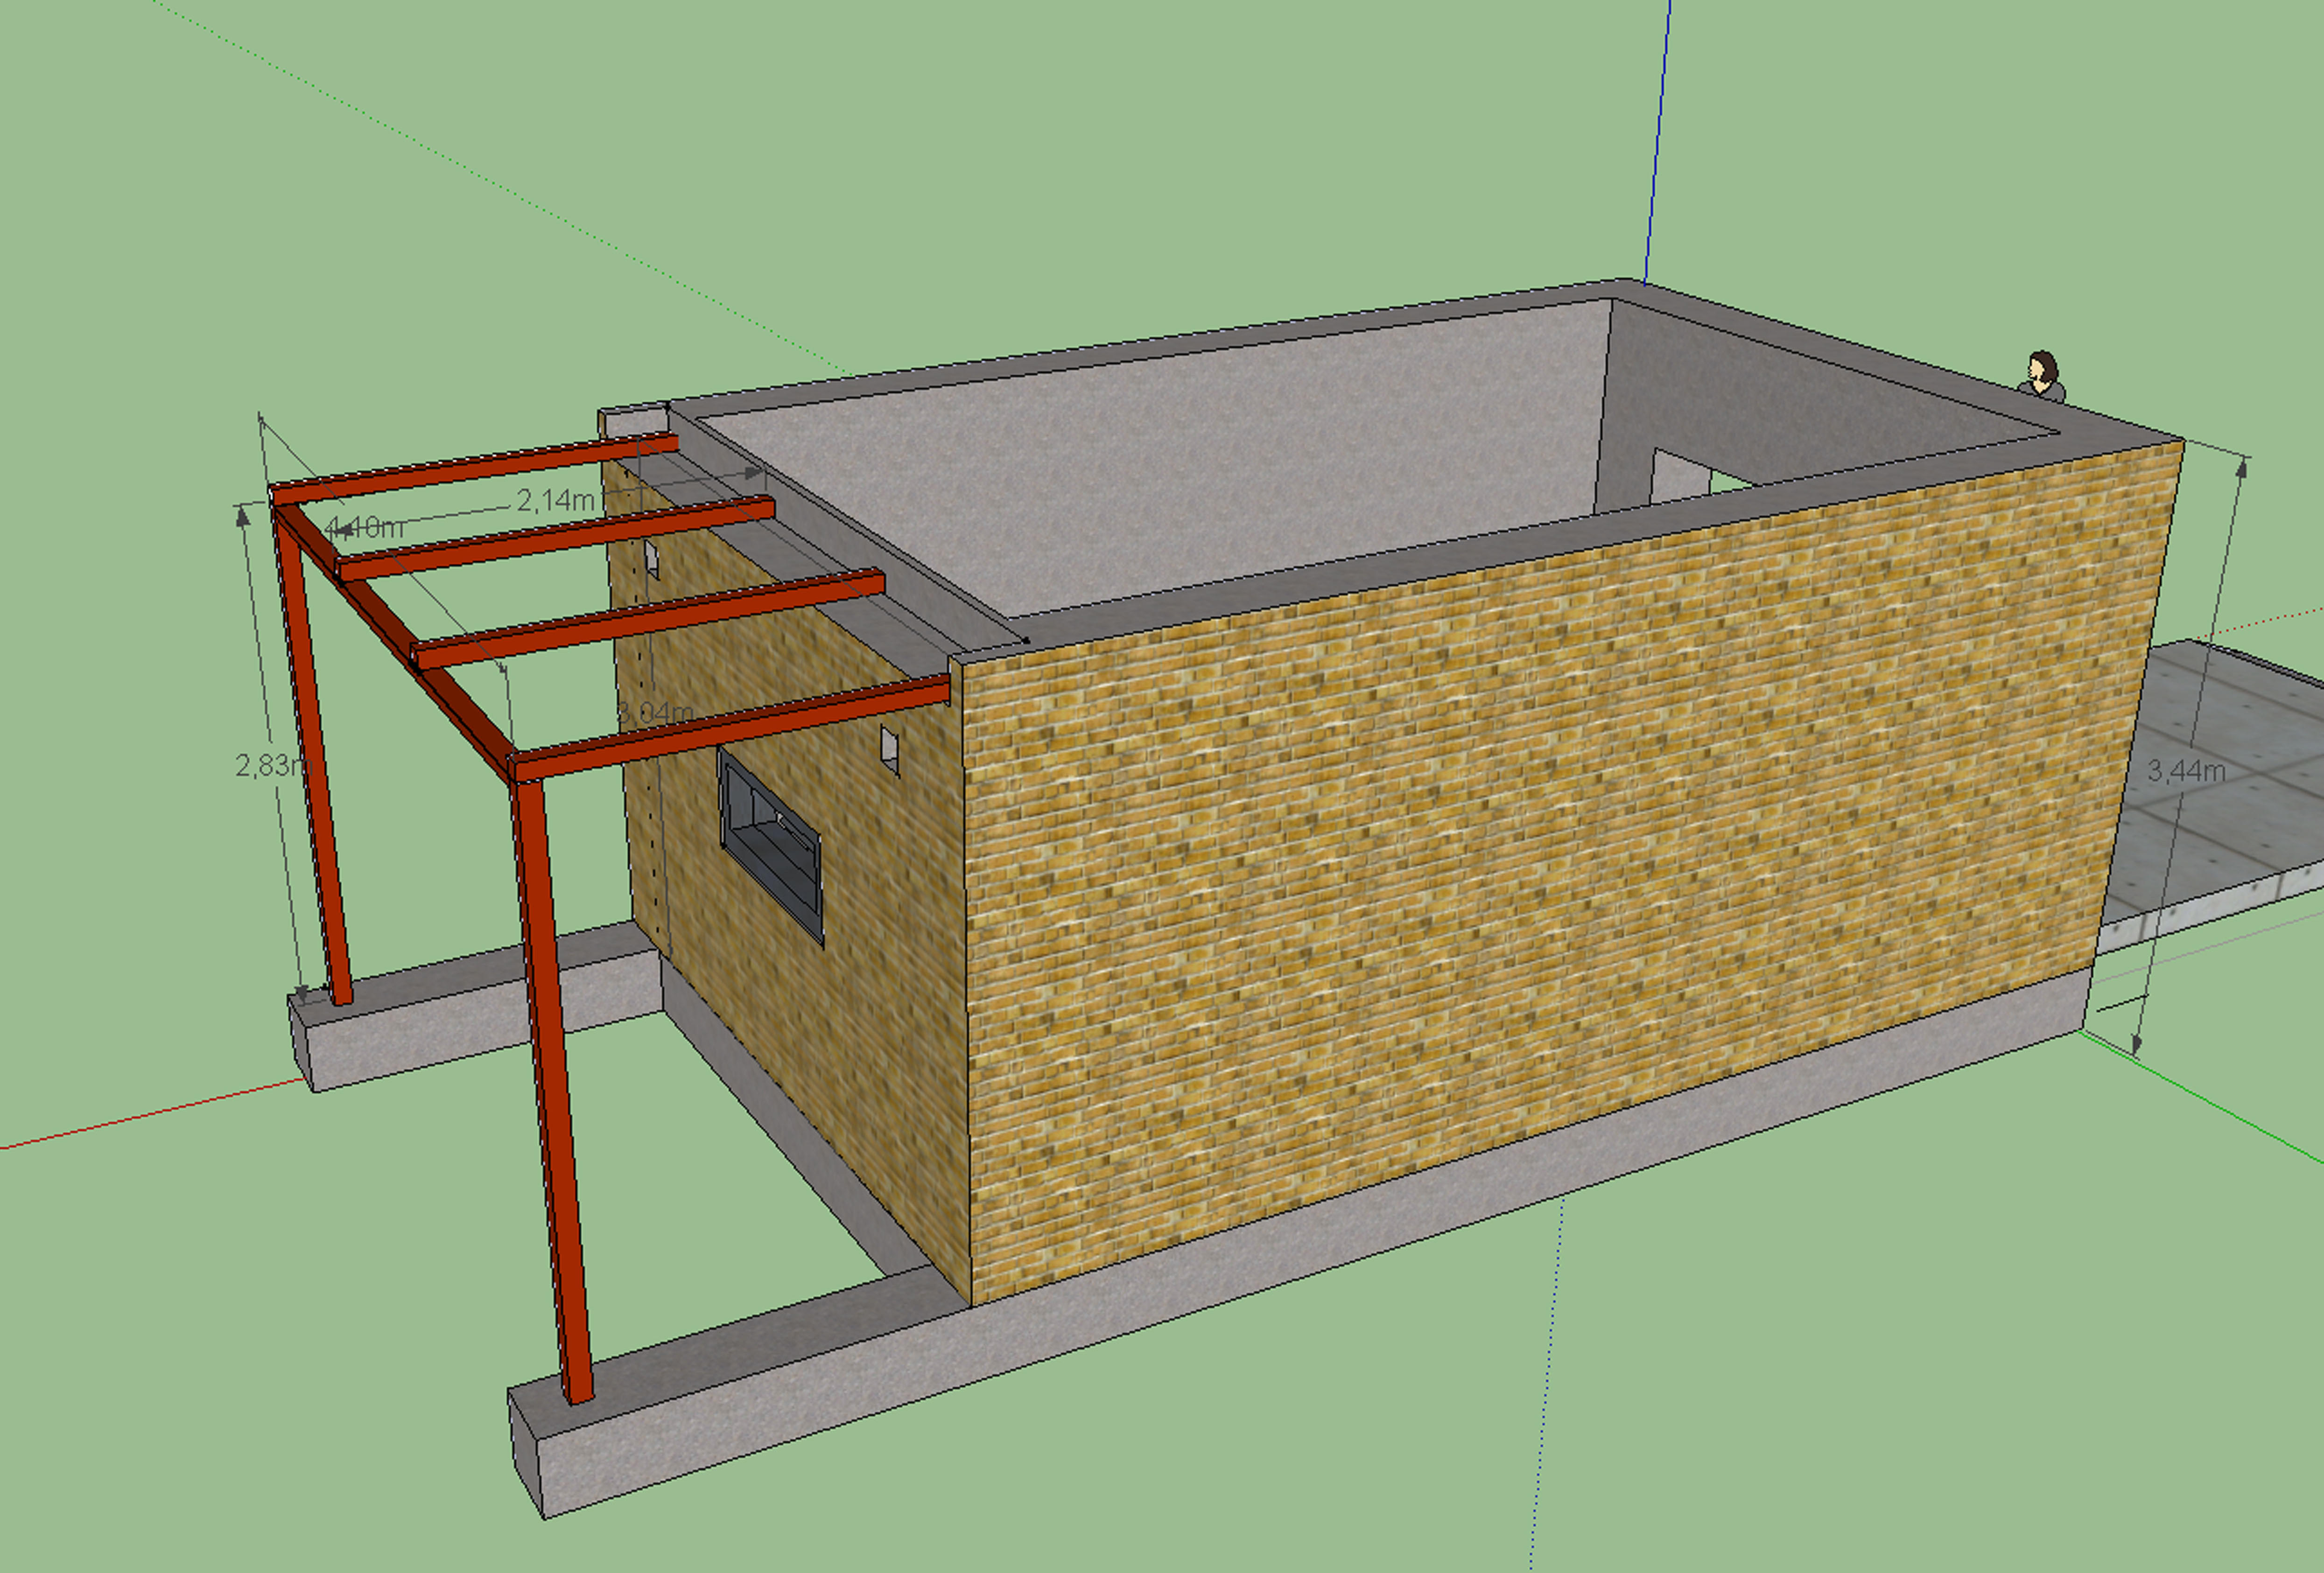This screenshot has width=2324, height=1573.
Task: Click the 3,44m height dimension label
Action: click(x=2186, y=771)
